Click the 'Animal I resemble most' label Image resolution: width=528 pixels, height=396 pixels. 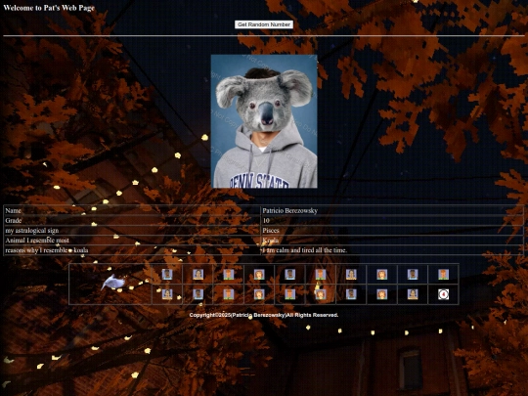click(37, 241)
